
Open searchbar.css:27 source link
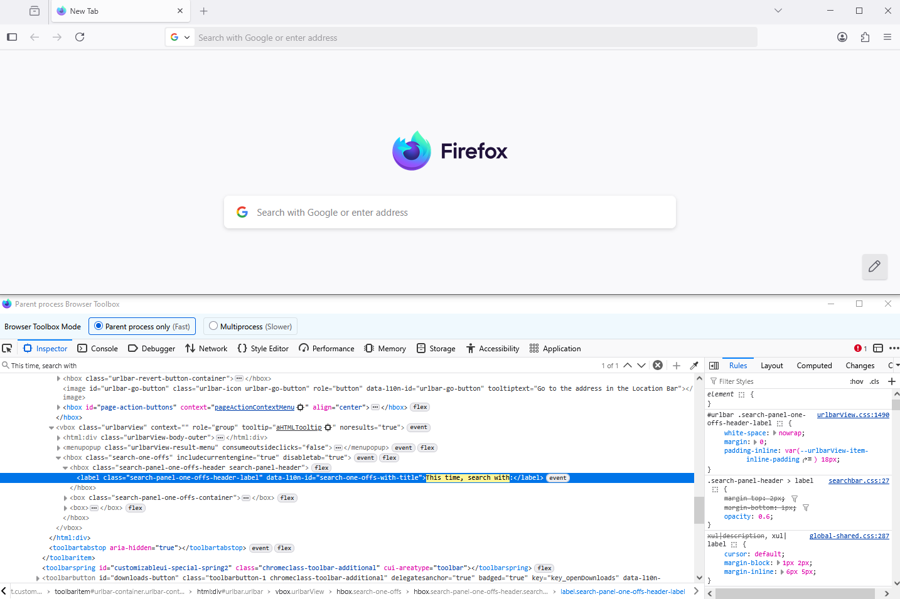(859, 481)
